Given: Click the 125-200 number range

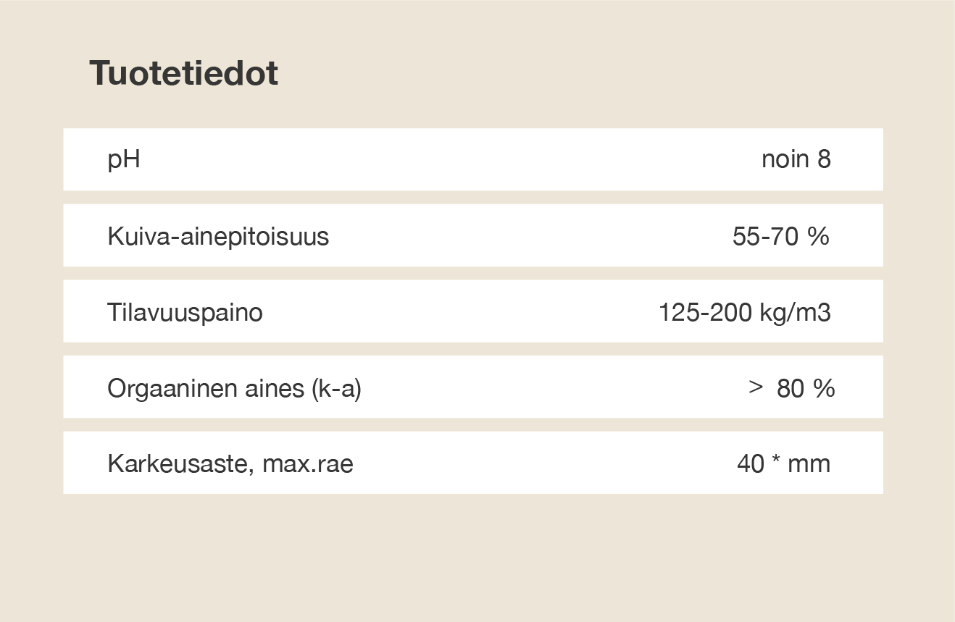Looking at the screenshot, I should point(706,312).
